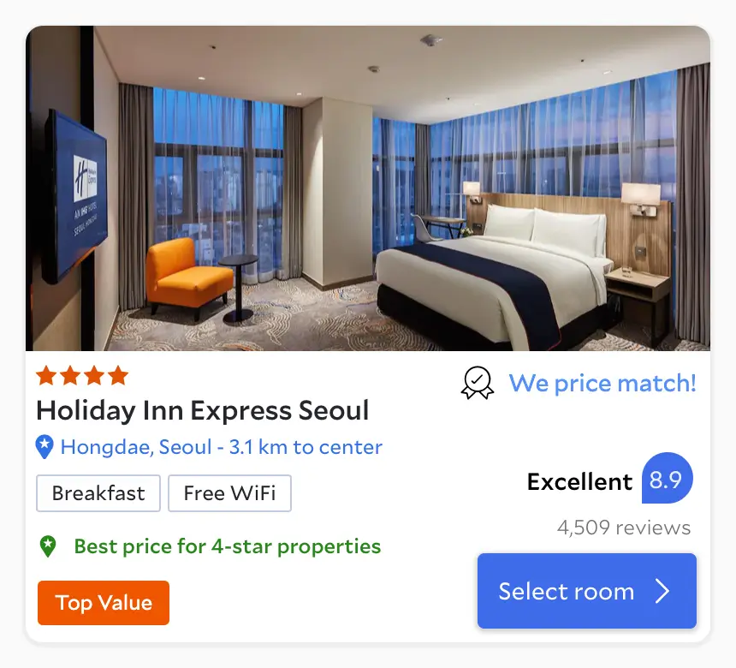Image resolution: width=736 pixels, height=668 pixels.
Task: Click the second orange rating star
Action: coord(70,376)
